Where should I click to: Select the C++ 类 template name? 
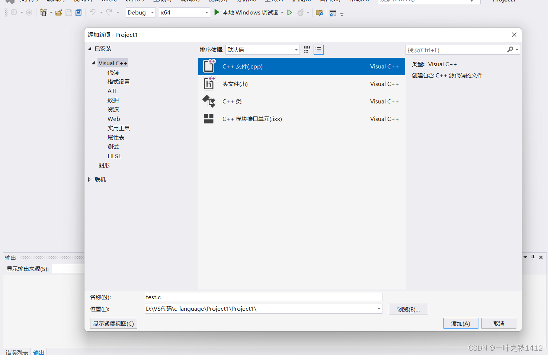pyautogui.click(x=232, y=101)
